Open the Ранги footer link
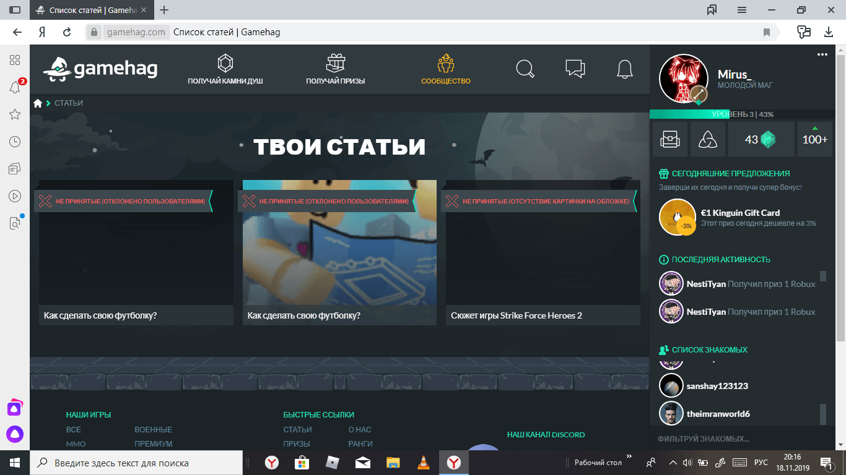The width and height of the screenshot is (846, 475). [360, 444]
